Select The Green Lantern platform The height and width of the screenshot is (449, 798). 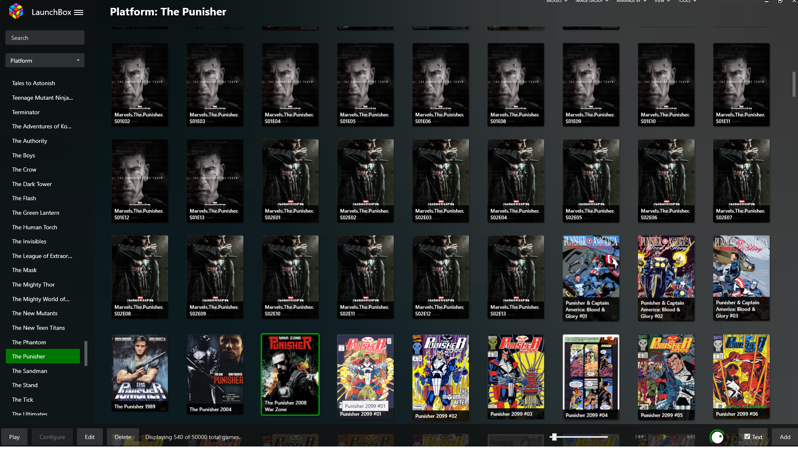(x=43, y=213)
